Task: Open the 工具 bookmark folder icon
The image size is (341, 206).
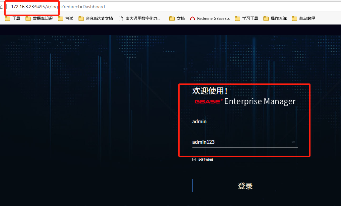Action: click(8, 19)
